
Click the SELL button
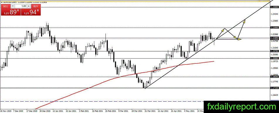click(x=6, y=6)
